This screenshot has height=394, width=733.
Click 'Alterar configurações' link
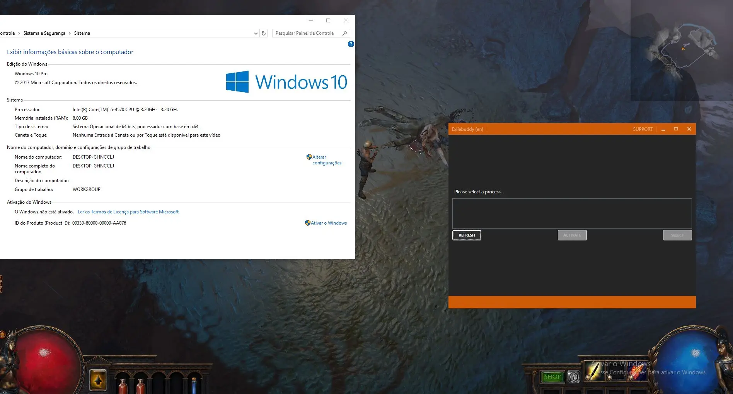tap(326, 160)
